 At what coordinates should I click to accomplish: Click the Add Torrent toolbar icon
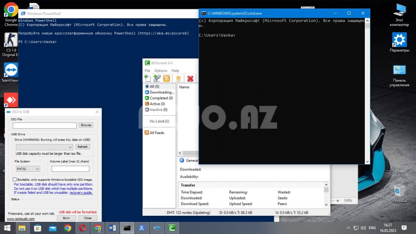147,78
